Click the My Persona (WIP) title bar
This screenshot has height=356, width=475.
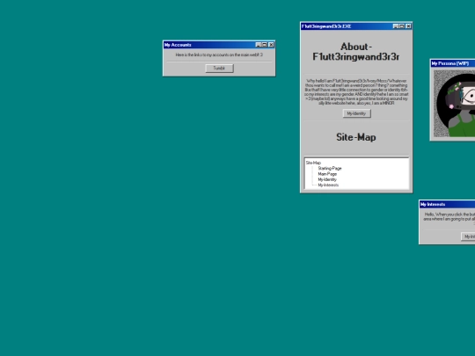[x=453, y=63]
